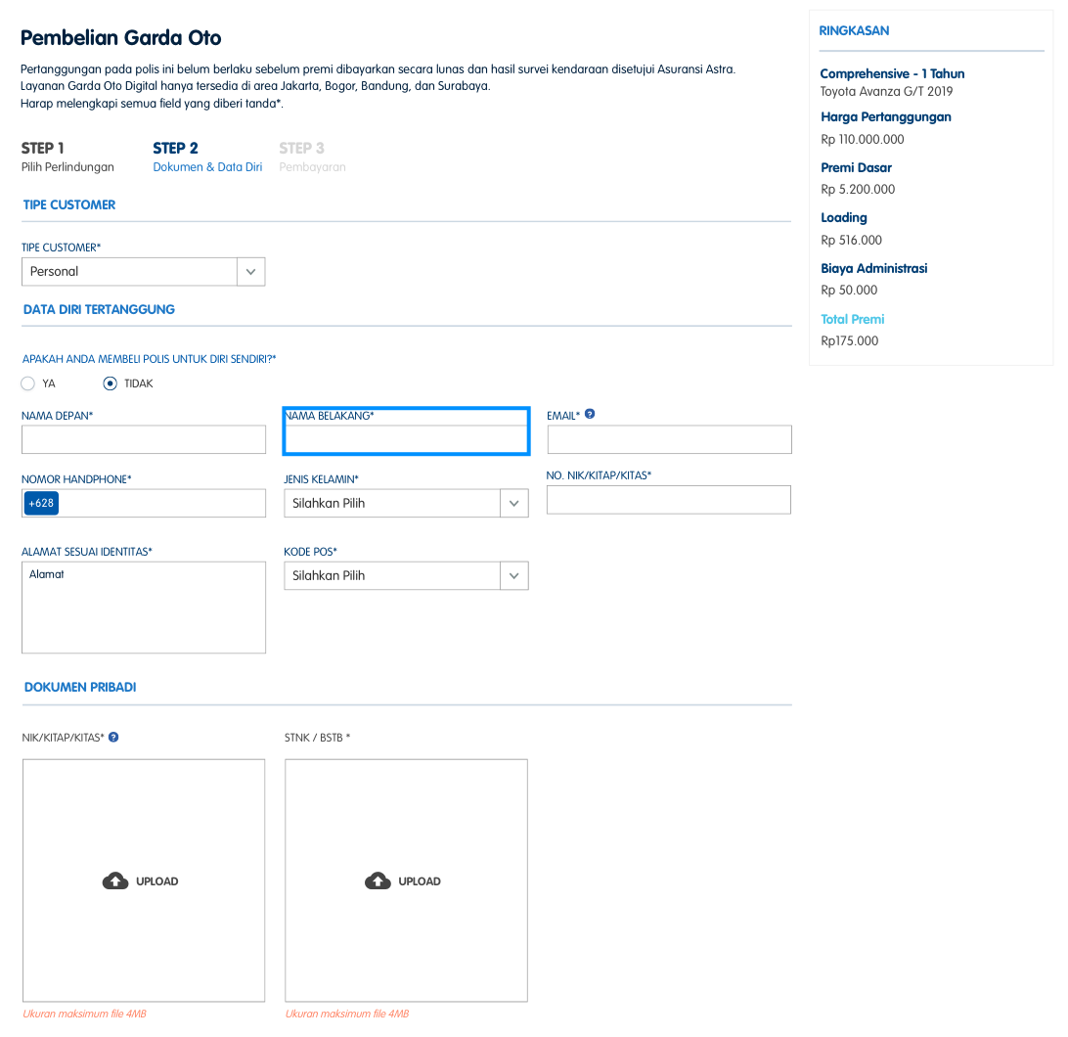The width and height of the screenshot is (1068, 1037).
Task: Click the Pembelian Garda Oto page title
Action: 120,37
